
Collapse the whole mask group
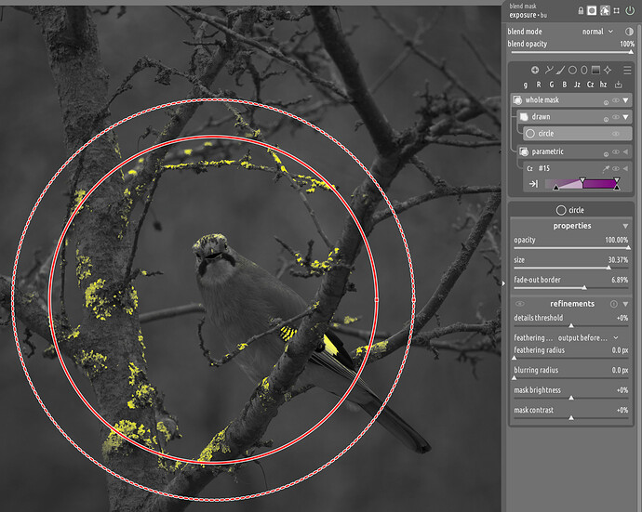tap(625, 100)
